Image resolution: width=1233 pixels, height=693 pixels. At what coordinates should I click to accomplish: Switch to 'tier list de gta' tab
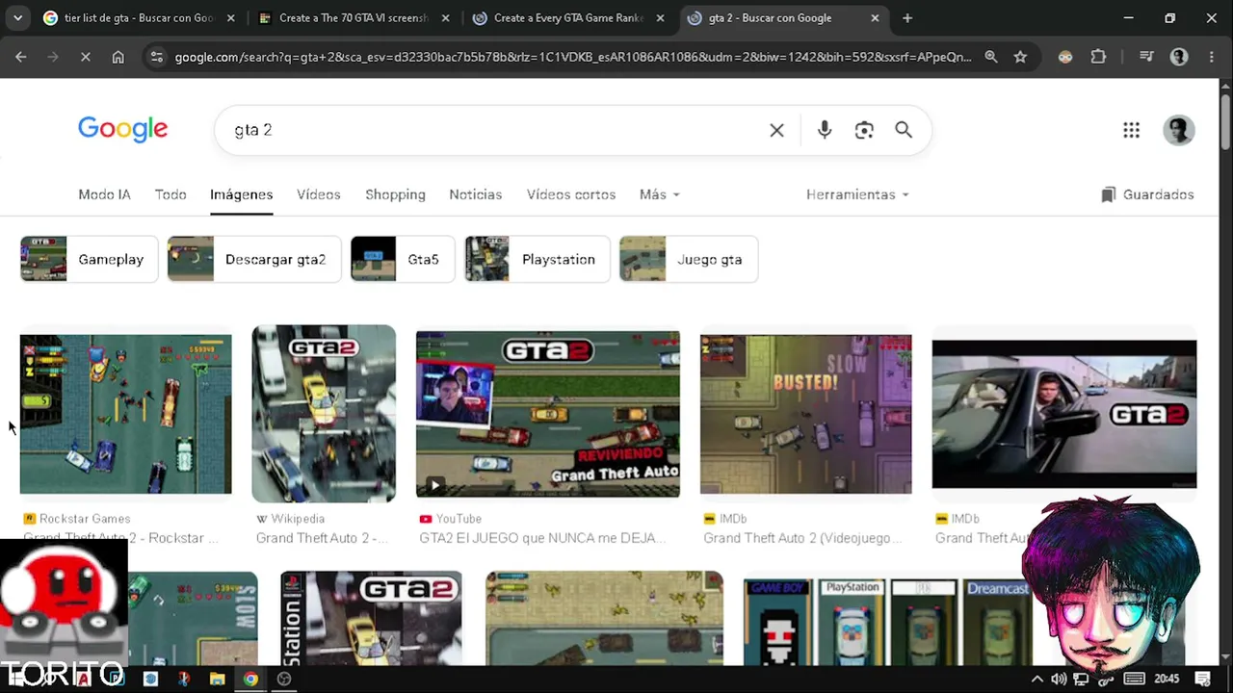click(140, 17)
